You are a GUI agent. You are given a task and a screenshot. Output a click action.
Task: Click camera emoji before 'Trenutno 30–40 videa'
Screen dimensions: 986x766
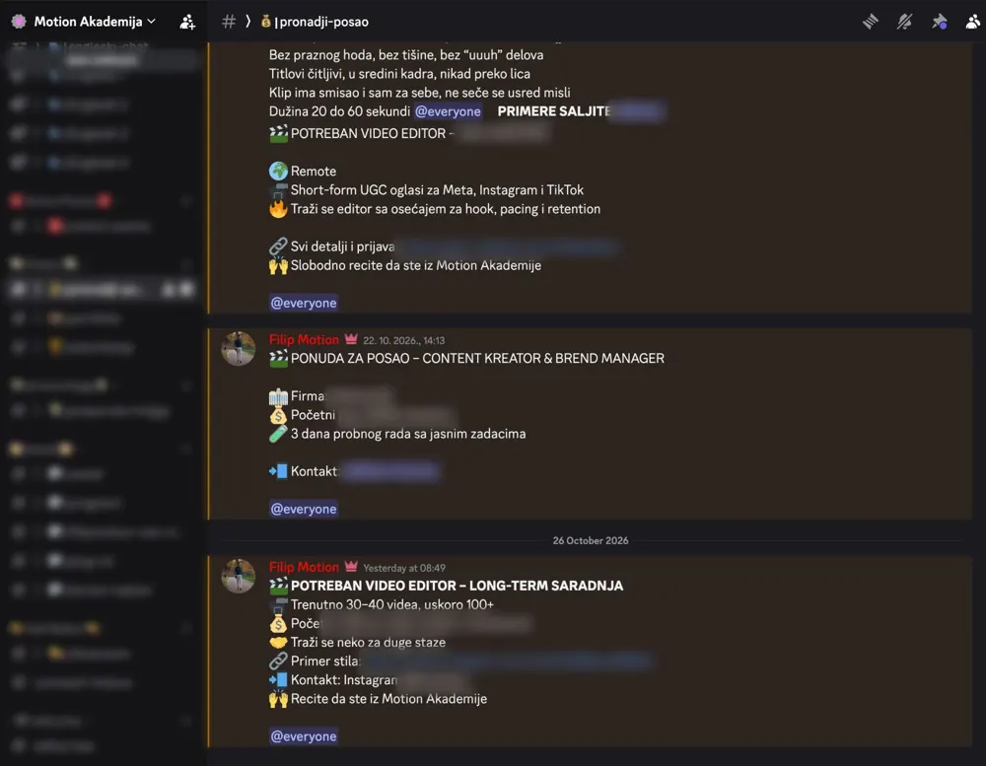click(278, 605)
